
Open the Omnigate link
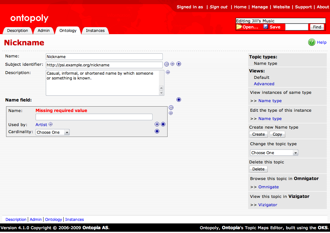pos(269,187)
